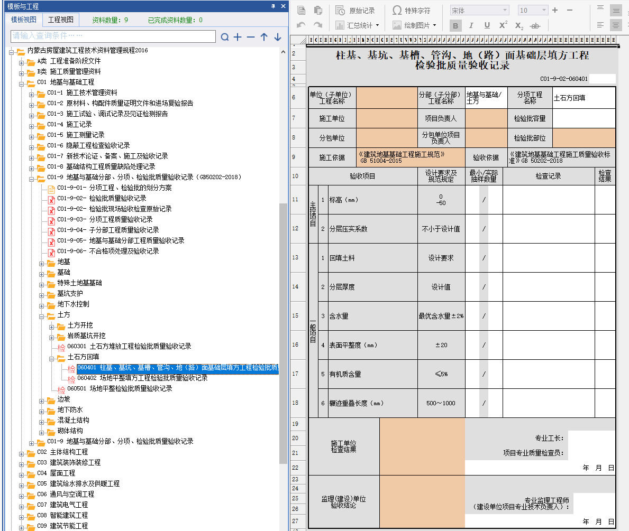This screenshot has width=629, height=531.
Task: Expand C01-4 施工记录 folder
Action: coord(32,126)
